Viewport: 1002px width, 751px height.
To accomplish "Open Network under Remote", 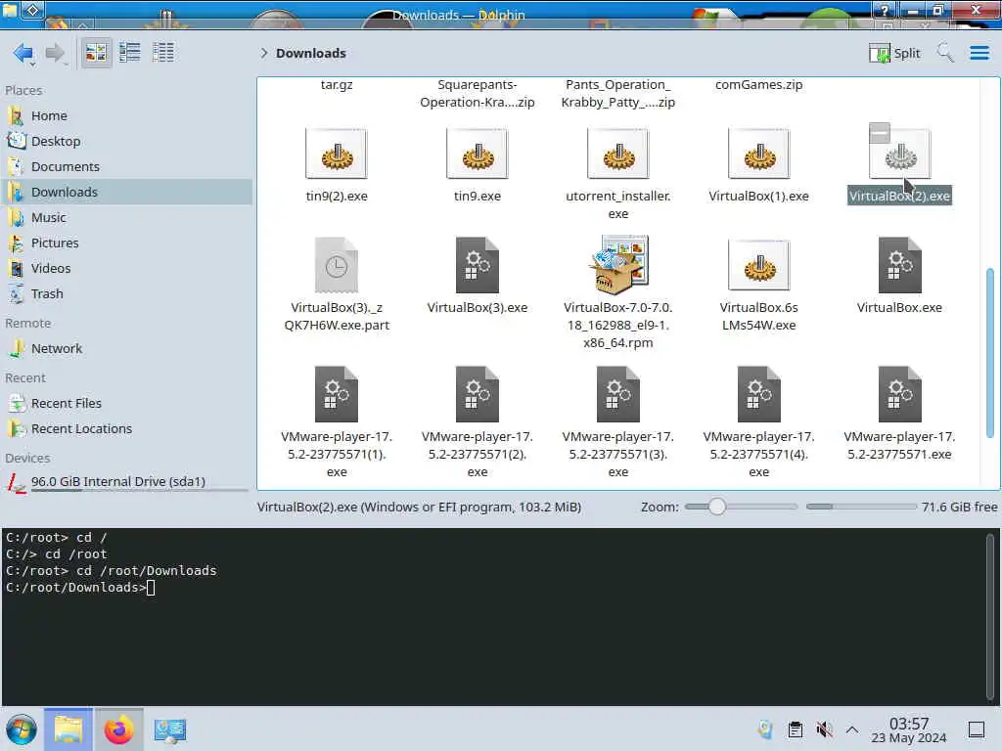I will coord(126,349).
